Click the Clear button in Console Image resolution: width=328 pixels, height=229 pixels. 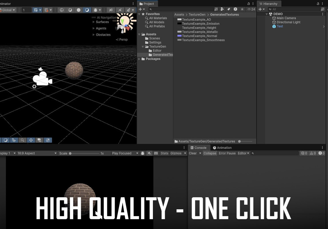(x=193, y=153)
